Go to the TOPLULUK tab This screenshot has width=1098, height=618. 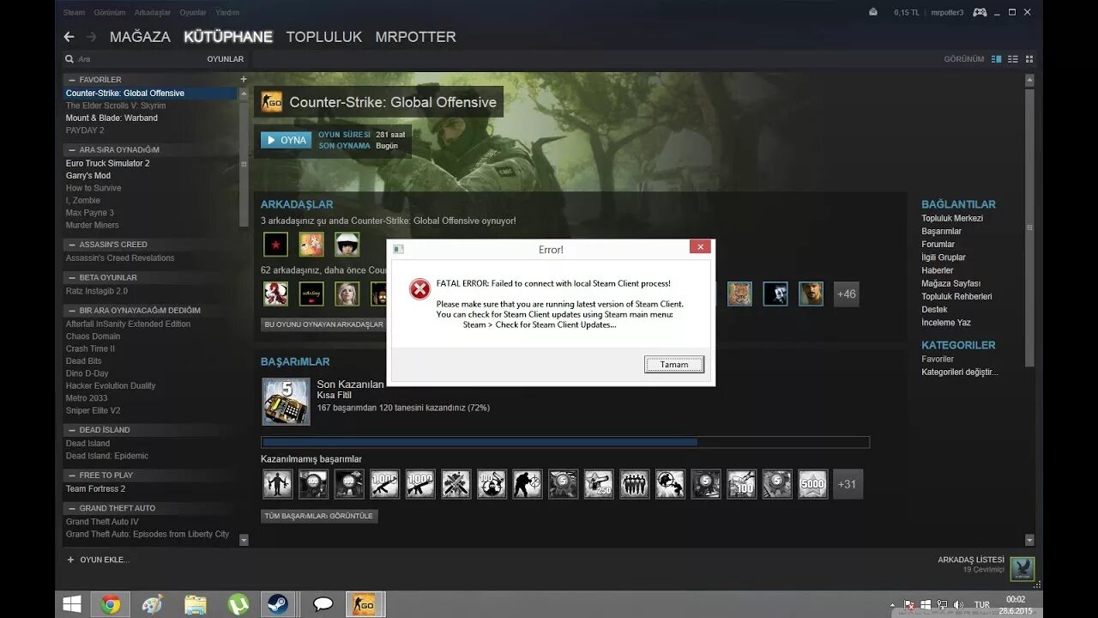click(x=323, y=37)
